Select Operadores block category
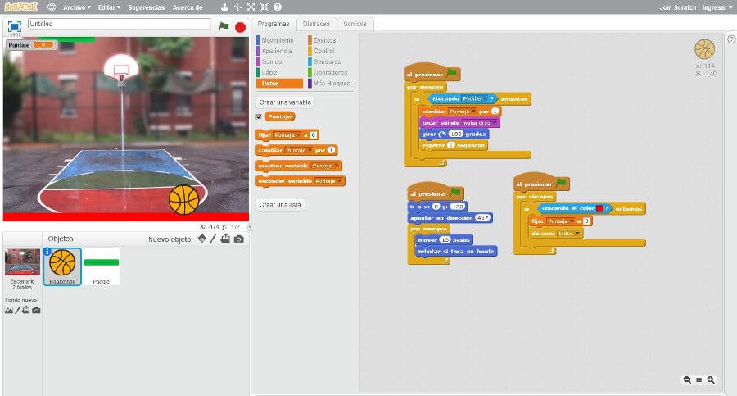737x396 pixels. pos(330,72)
